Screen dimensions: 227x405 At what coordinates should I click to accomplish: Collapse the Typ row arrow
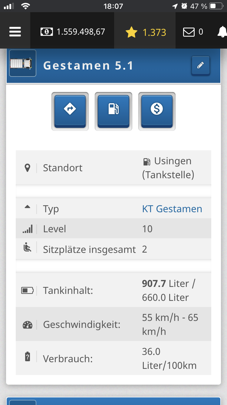(x=27, y=207)
